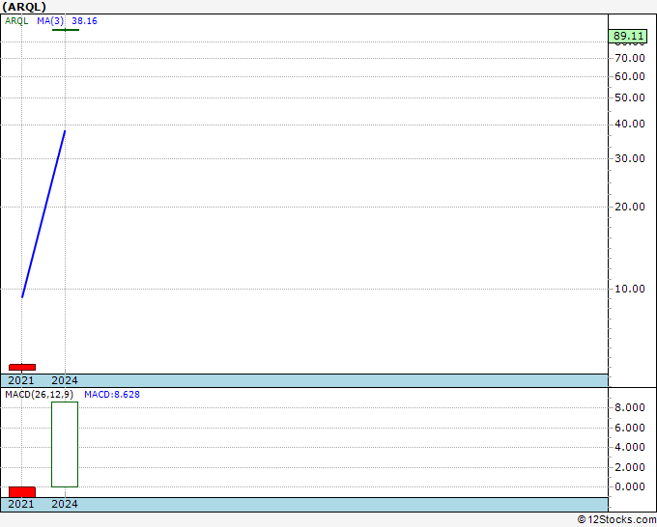Click the red MACD histogram bar

pyautogui.click(x=22, y=492)
